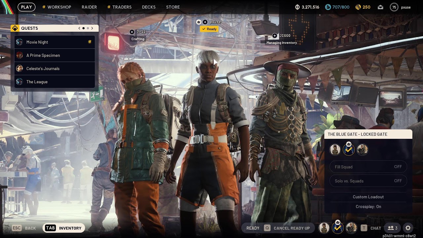The width and height of the screenshot is (423, 238).
Task: Click third squad avatar in bottom bar
Action: tap(351, 228)
